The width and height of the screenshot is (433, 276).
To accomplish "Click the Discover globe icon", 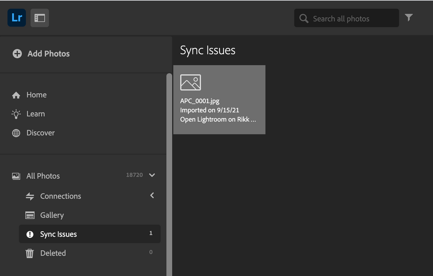I will 16,133.
